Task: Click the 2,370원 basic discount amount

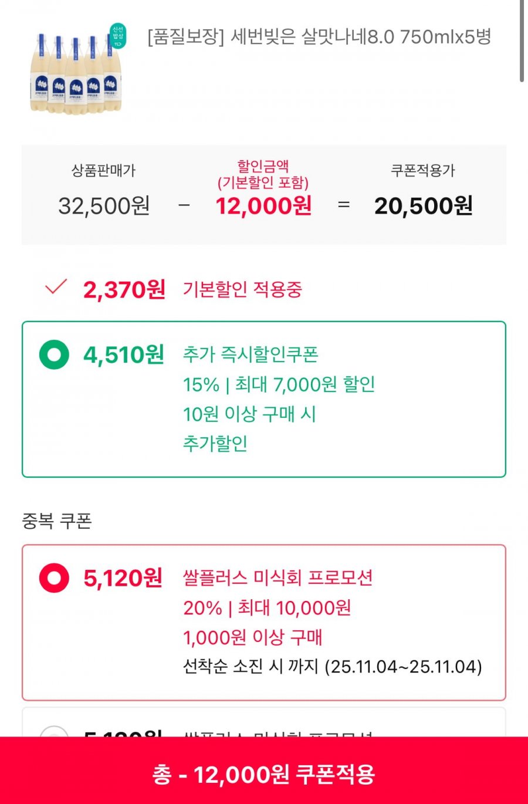Action: click(x=124, y=289)
